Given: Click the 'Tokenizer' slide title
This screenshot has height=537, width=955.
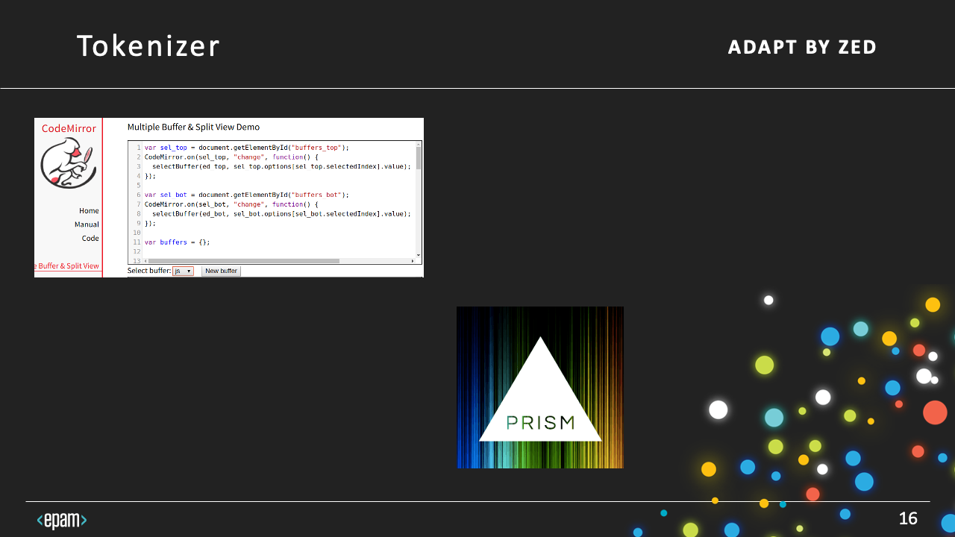Looking at the screenshot, I should (x=148, y=46).
